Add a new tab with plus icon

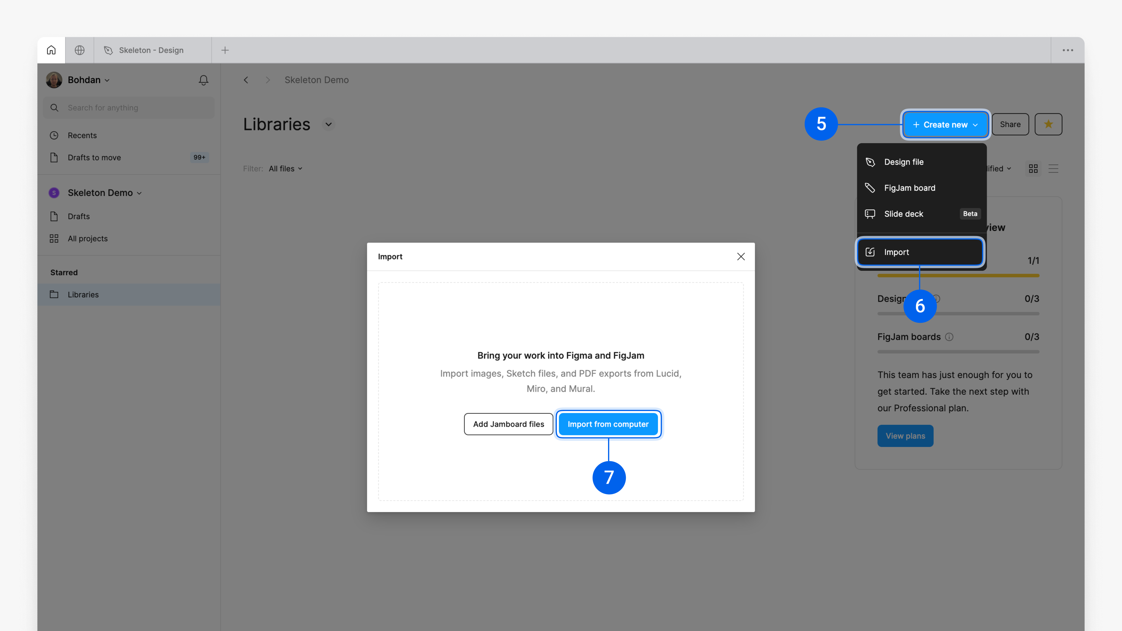pos(225,50)
